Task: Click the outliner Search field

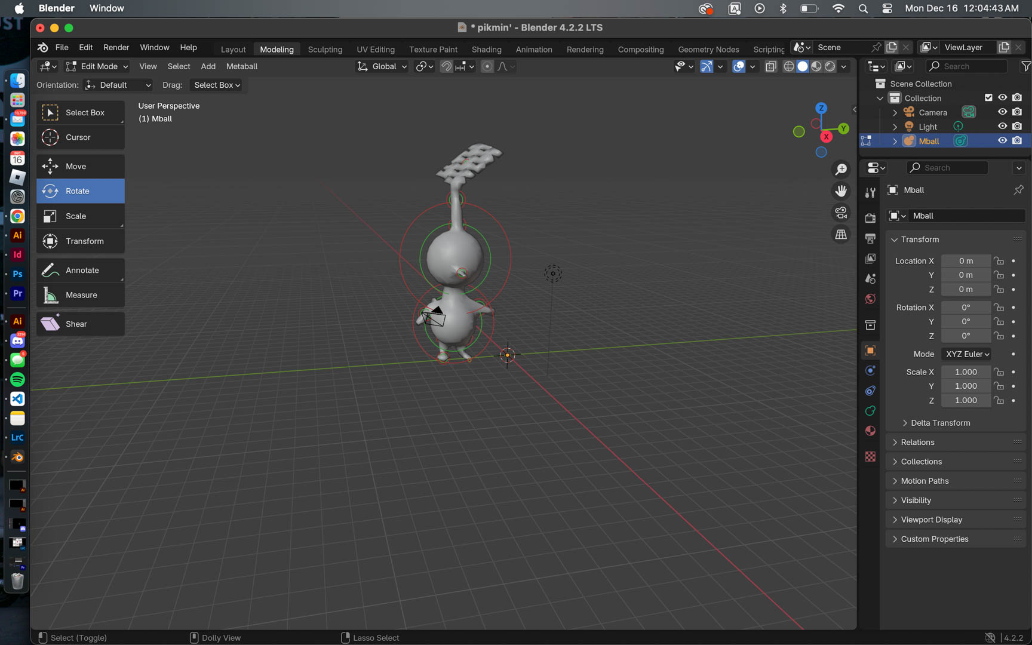Action: click(966, 66)
